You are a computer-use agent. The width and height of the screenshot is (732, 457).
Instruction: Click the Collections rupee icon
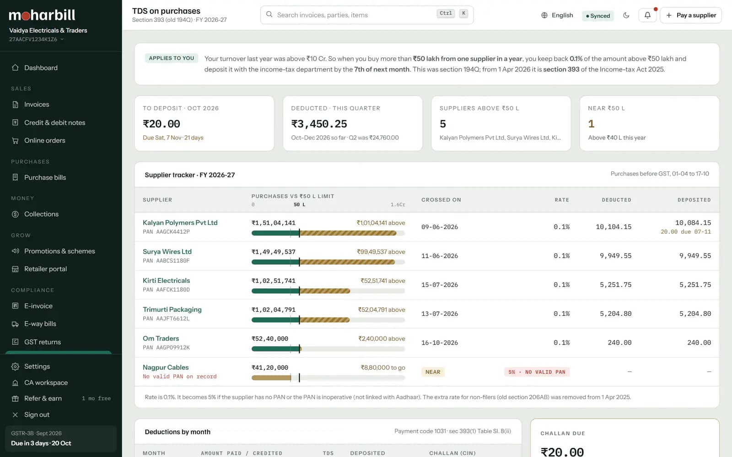[15, 214]
